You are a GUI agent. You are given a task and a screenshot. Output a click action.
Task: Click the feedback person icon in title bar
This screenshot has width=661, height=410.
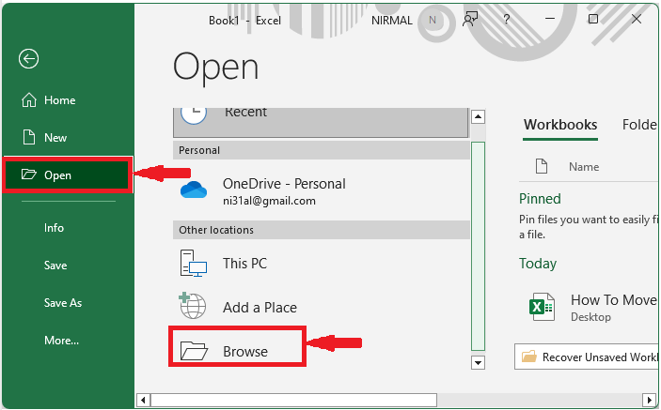[471, 20]
